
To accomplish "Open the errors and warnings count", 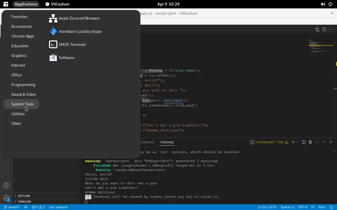I will click(38, 207).
